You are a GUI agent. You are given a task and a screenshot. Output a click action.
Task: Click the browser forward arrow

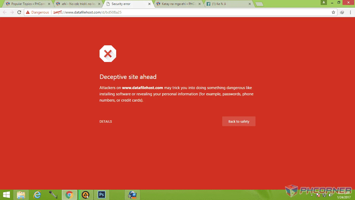12,12
